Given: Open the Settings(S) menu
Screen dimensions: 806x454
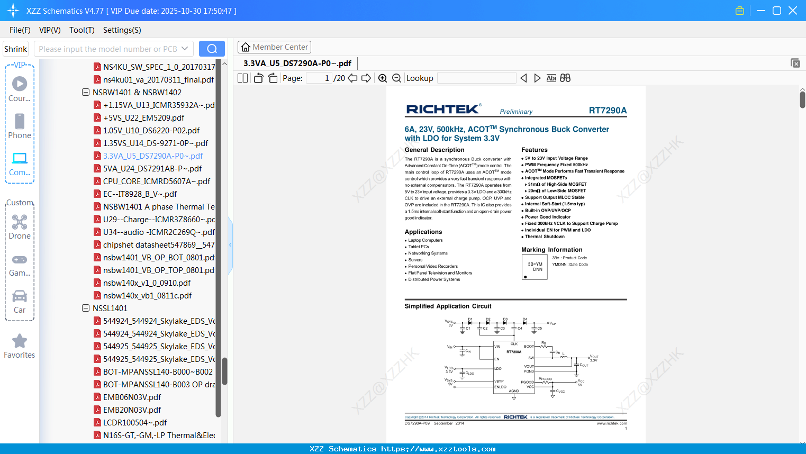Looking at the screenshot, I should click(x=122, y=30).
